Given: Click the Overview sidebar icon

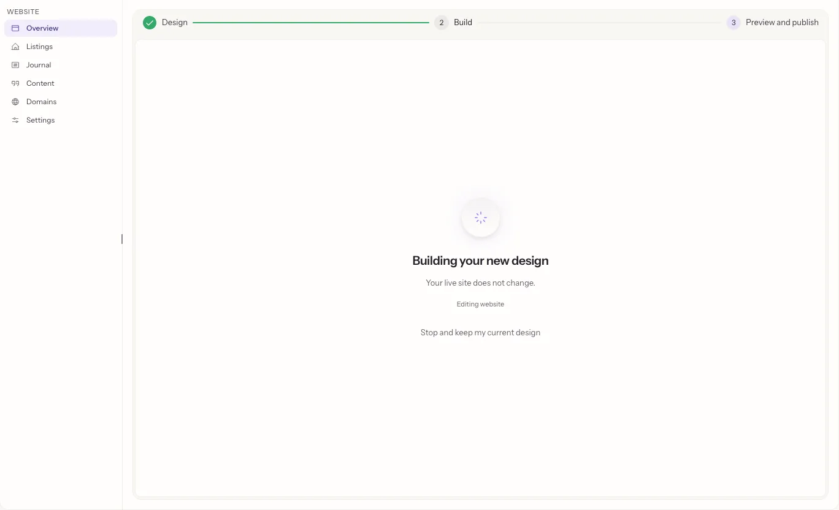Looking at the screenshot, I should pos(15,28).
